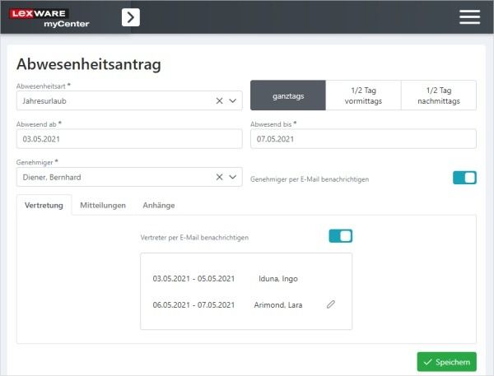The image size is (494, 376).
Task: Select the ganztags option
Action: pos(288,95)
